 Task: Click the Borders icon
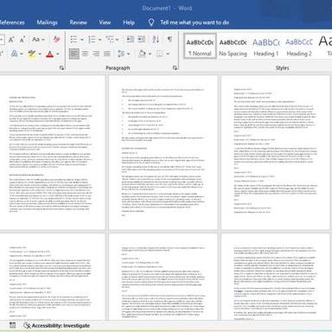(160, 54)
